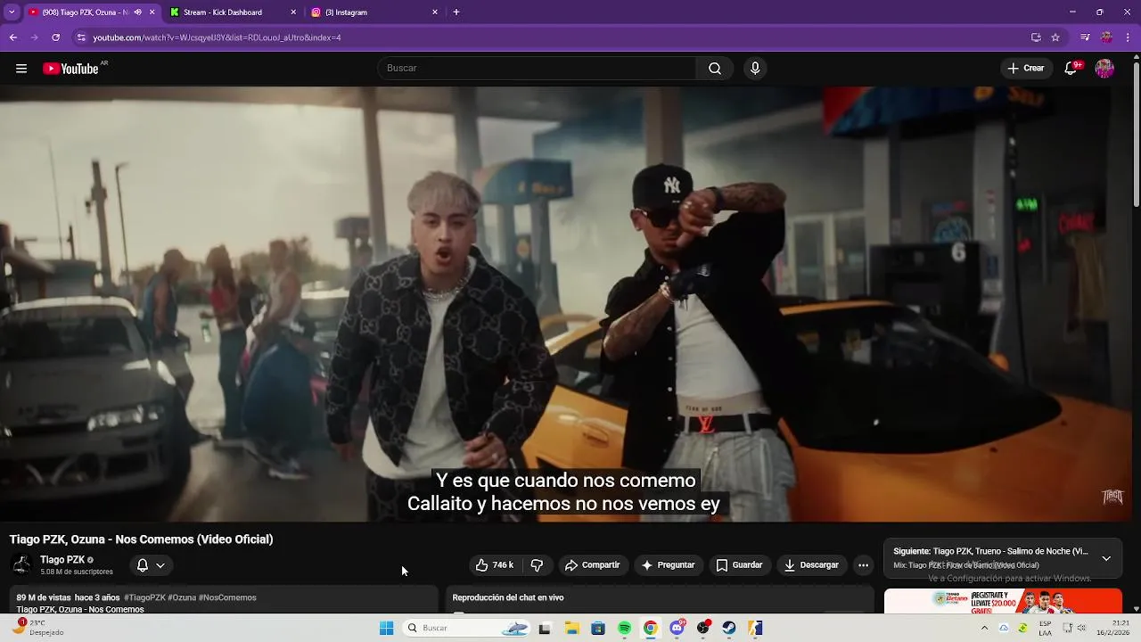Click the Betano advertisement banner
The height and width of the screenshot is (642, 1141).
(1003, 601)
